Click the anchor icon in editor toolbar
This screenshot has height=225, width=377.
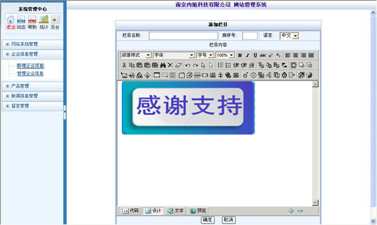click(220, 75)
